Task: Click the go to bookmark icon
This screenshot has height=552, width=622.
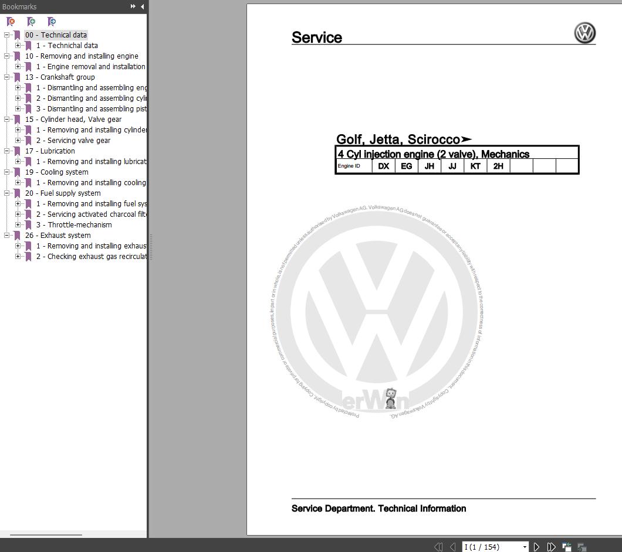Action: (52, 22)
